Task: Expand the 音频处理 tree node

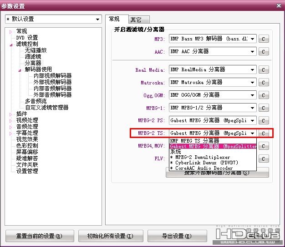Action: pos(10,127)
